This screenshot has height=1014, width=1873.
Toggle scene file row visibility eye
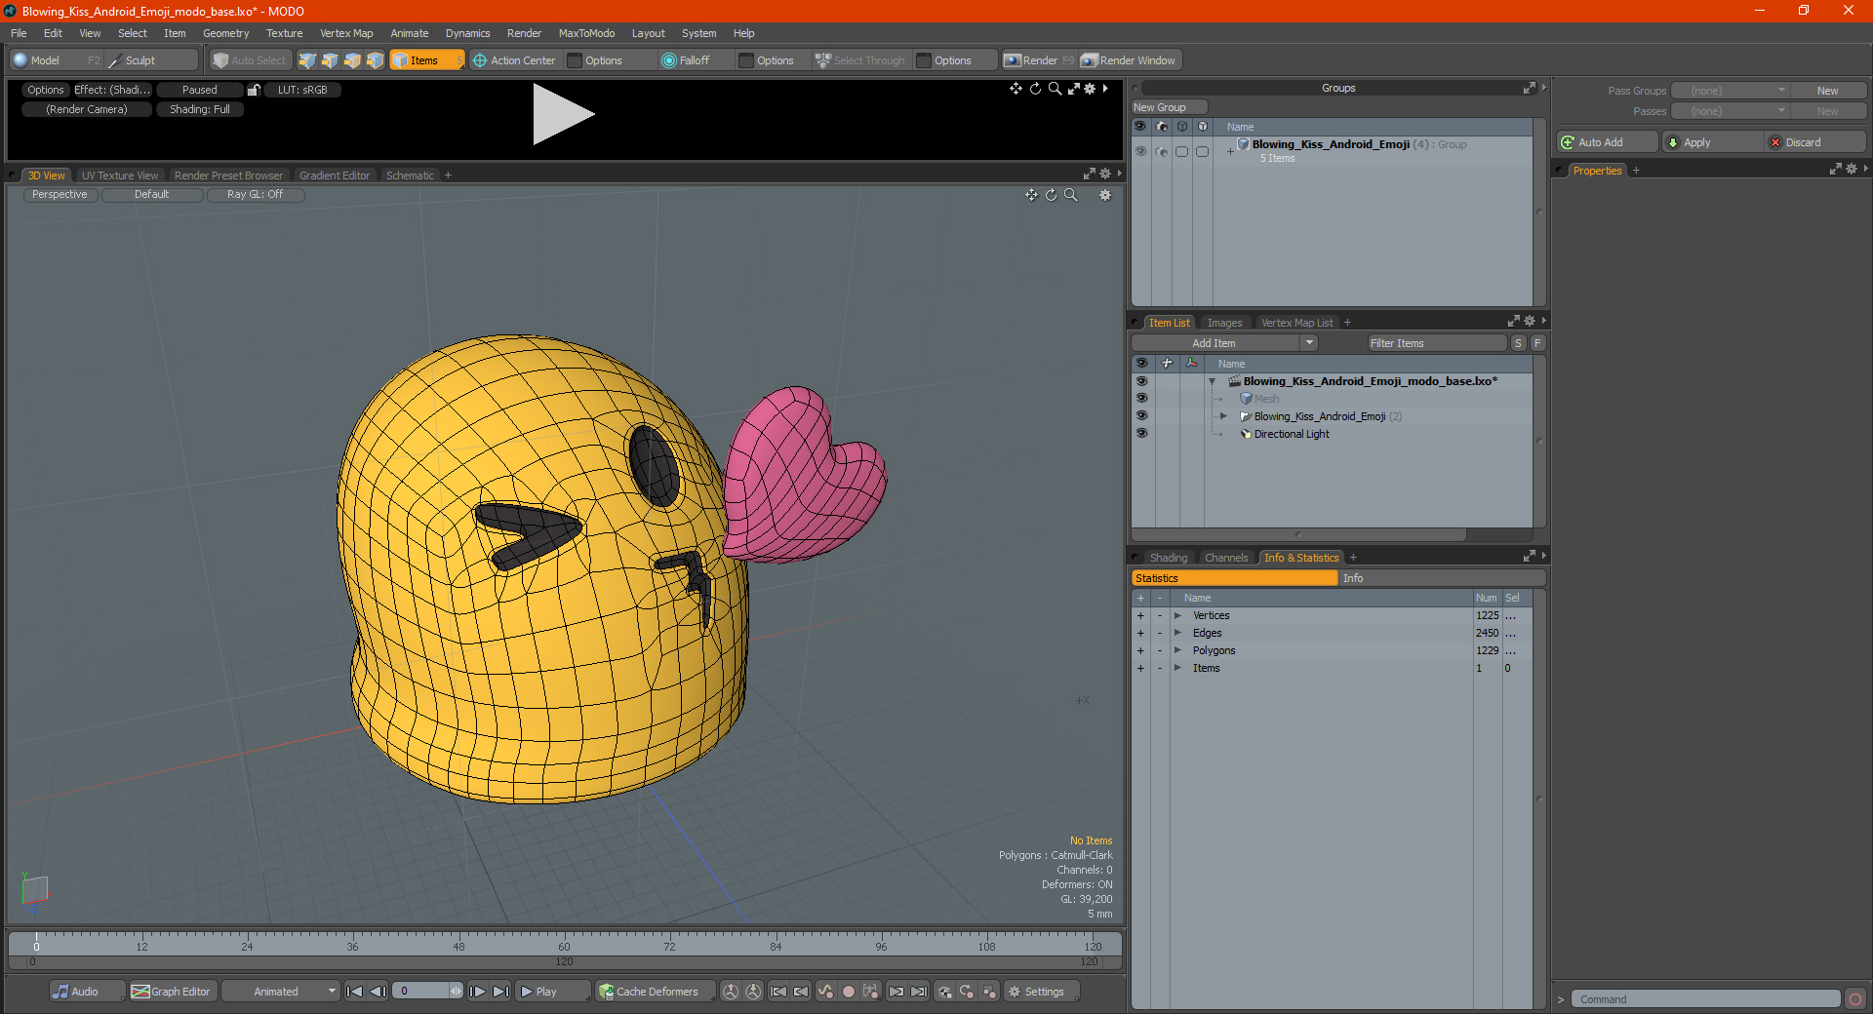pos(1141,381)
